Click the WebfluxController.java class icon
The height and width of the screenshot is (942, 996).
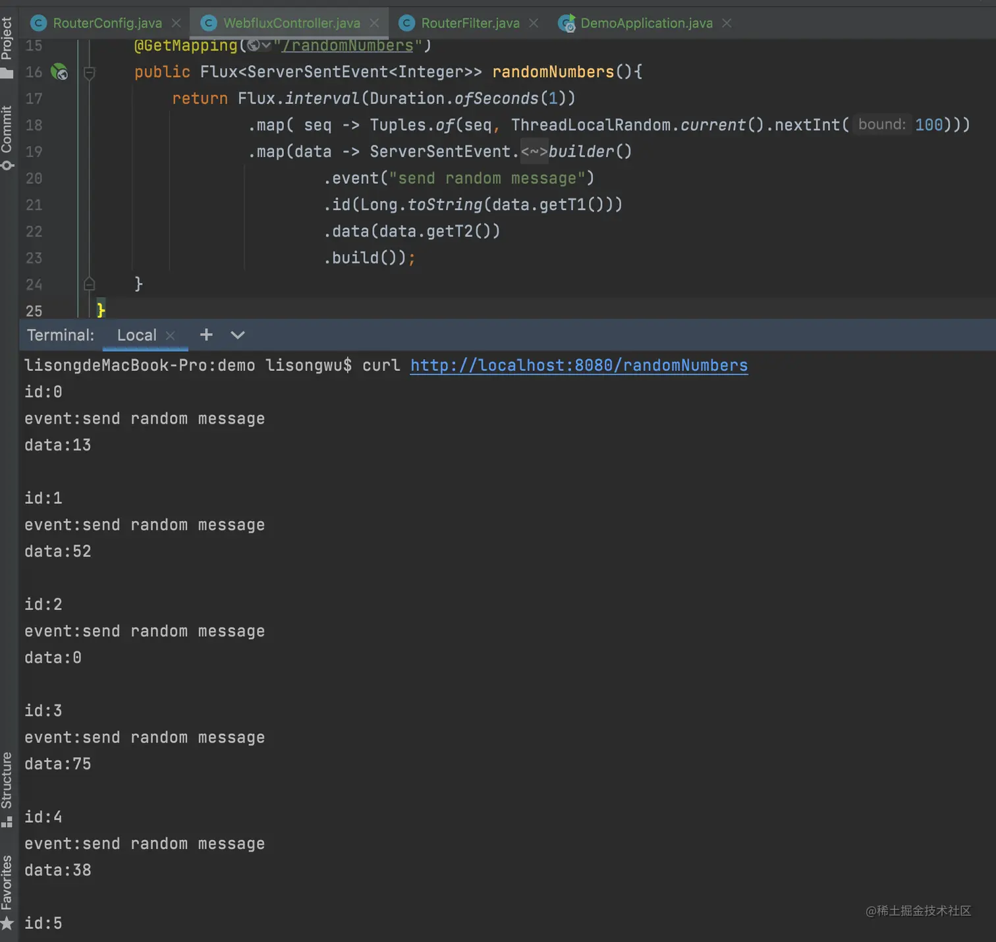[x=209, y=23]
